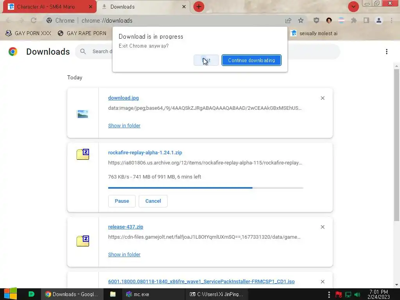The height and width of the screenshot is (300, 400).
Task: Remove the ServicePackInstaller iso entry
Action: pyautogui.click(x=322, y=281)
